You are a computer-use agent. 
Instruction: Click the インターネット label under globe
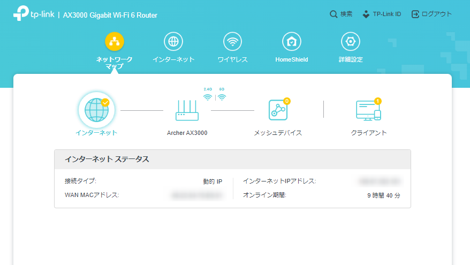96,133
